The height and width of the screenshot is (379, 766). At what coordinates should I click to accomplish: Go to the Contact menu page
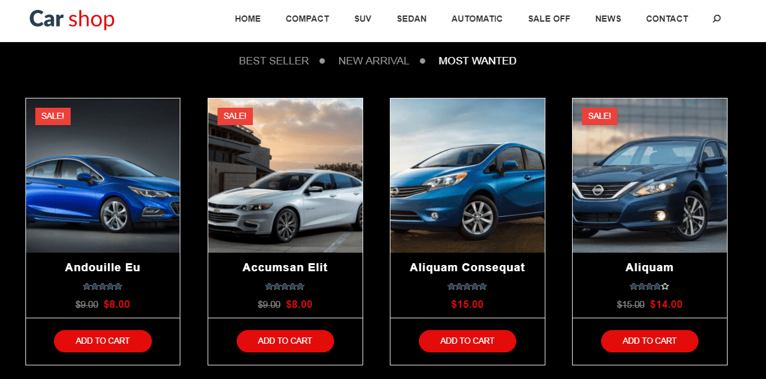[x=667, y=19]
